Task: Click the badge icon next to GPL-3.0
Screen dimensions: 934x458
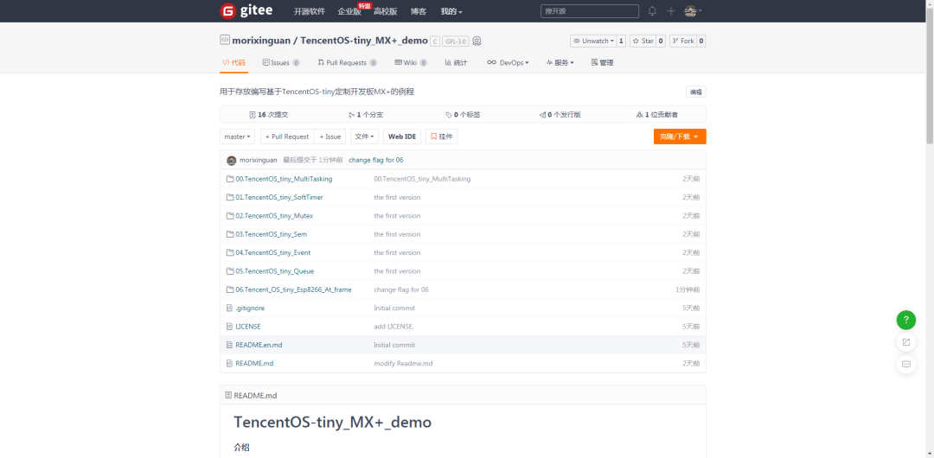Action: (477, 41)
